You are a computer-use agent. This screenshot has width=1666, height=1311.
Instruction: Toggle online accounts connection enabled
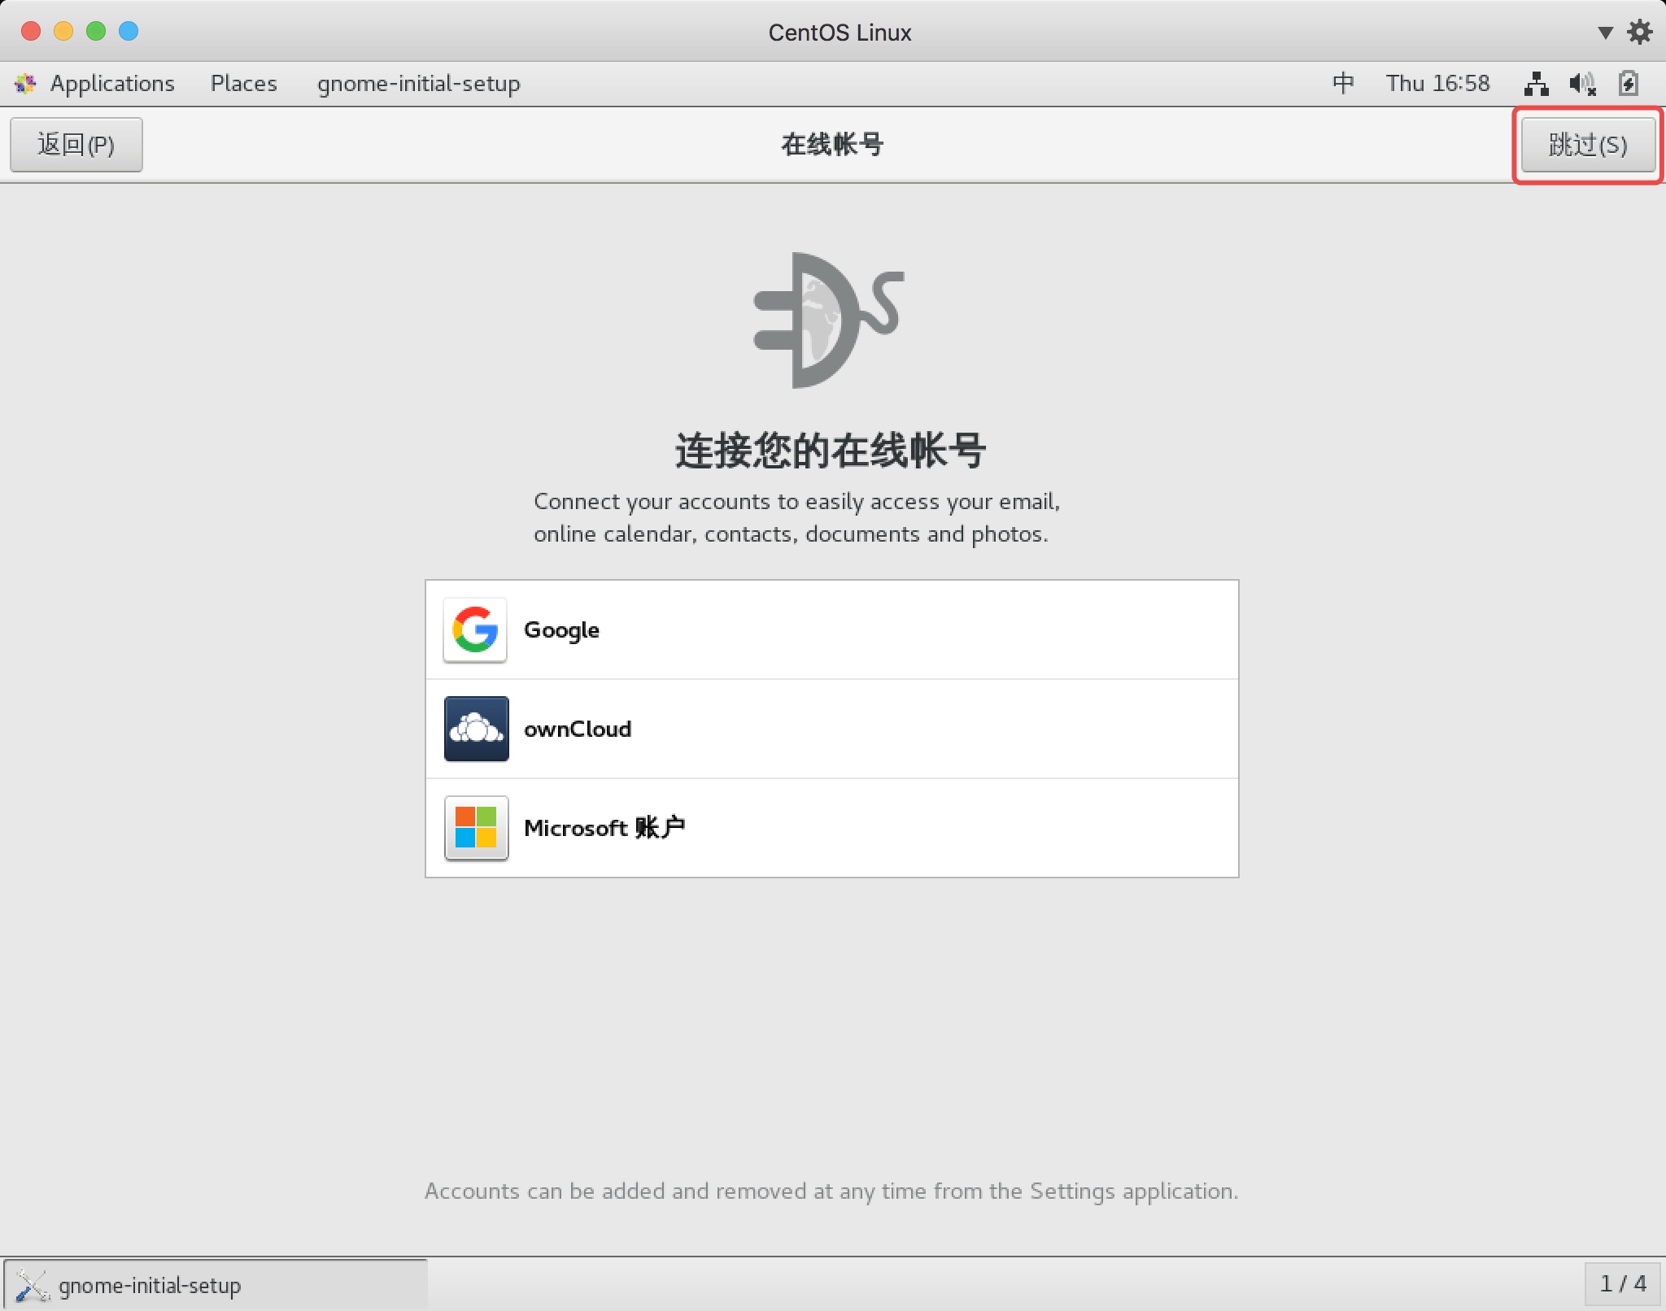pos(1588,145)
